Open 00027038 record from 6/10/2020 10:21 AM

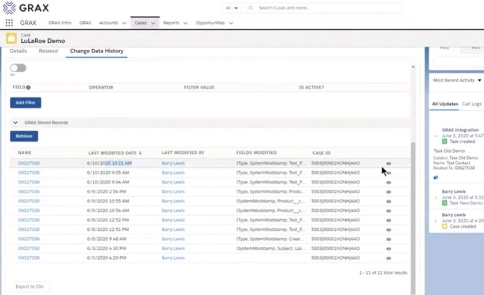point(29,163)
